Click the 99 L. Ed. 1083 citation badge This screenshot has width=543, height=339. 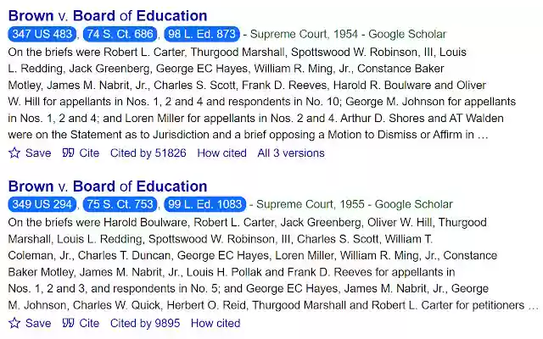pyautogui.click(x=205, y=204)
